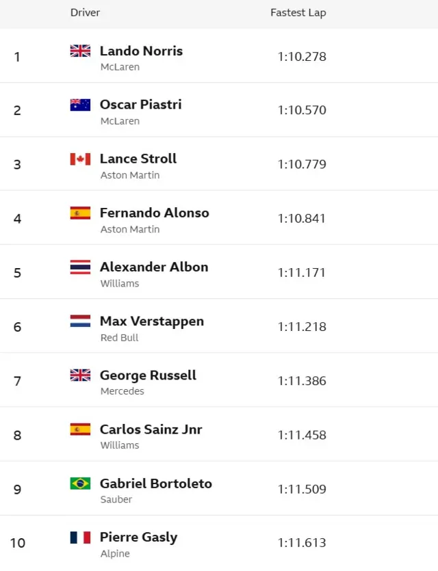
Task: Click position number 3 in the ranking
Action: [x=17, y=165]
